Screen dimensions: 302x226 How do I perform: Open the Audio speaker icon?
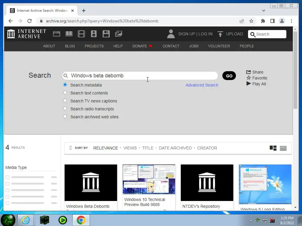click(94, 34)
